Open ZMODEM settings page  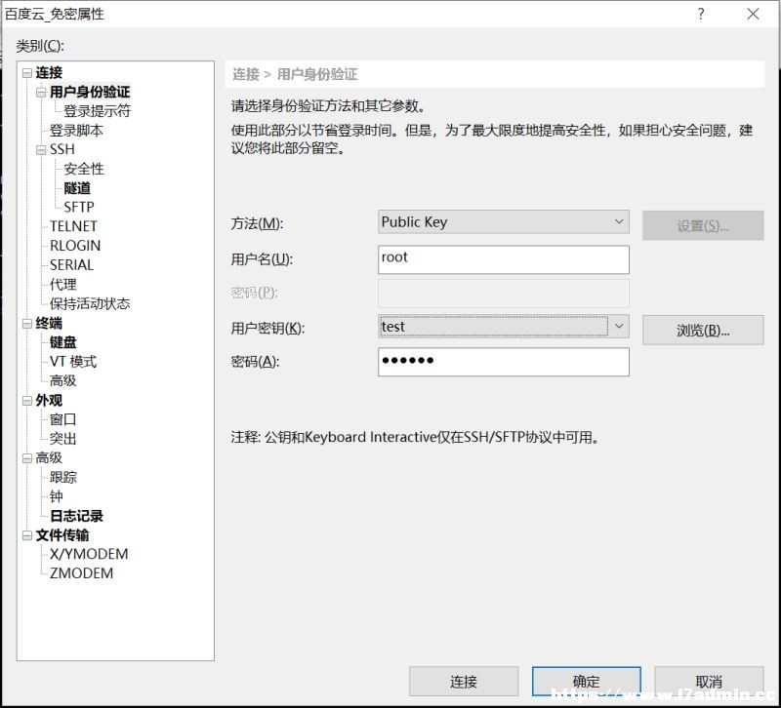click(81, 573)
